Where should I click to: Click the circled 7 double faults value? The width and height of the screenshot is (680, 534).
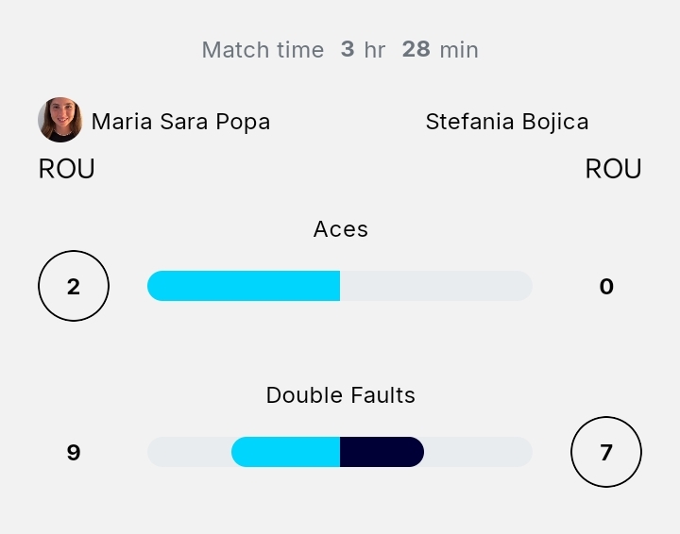[x=606, y=452]
